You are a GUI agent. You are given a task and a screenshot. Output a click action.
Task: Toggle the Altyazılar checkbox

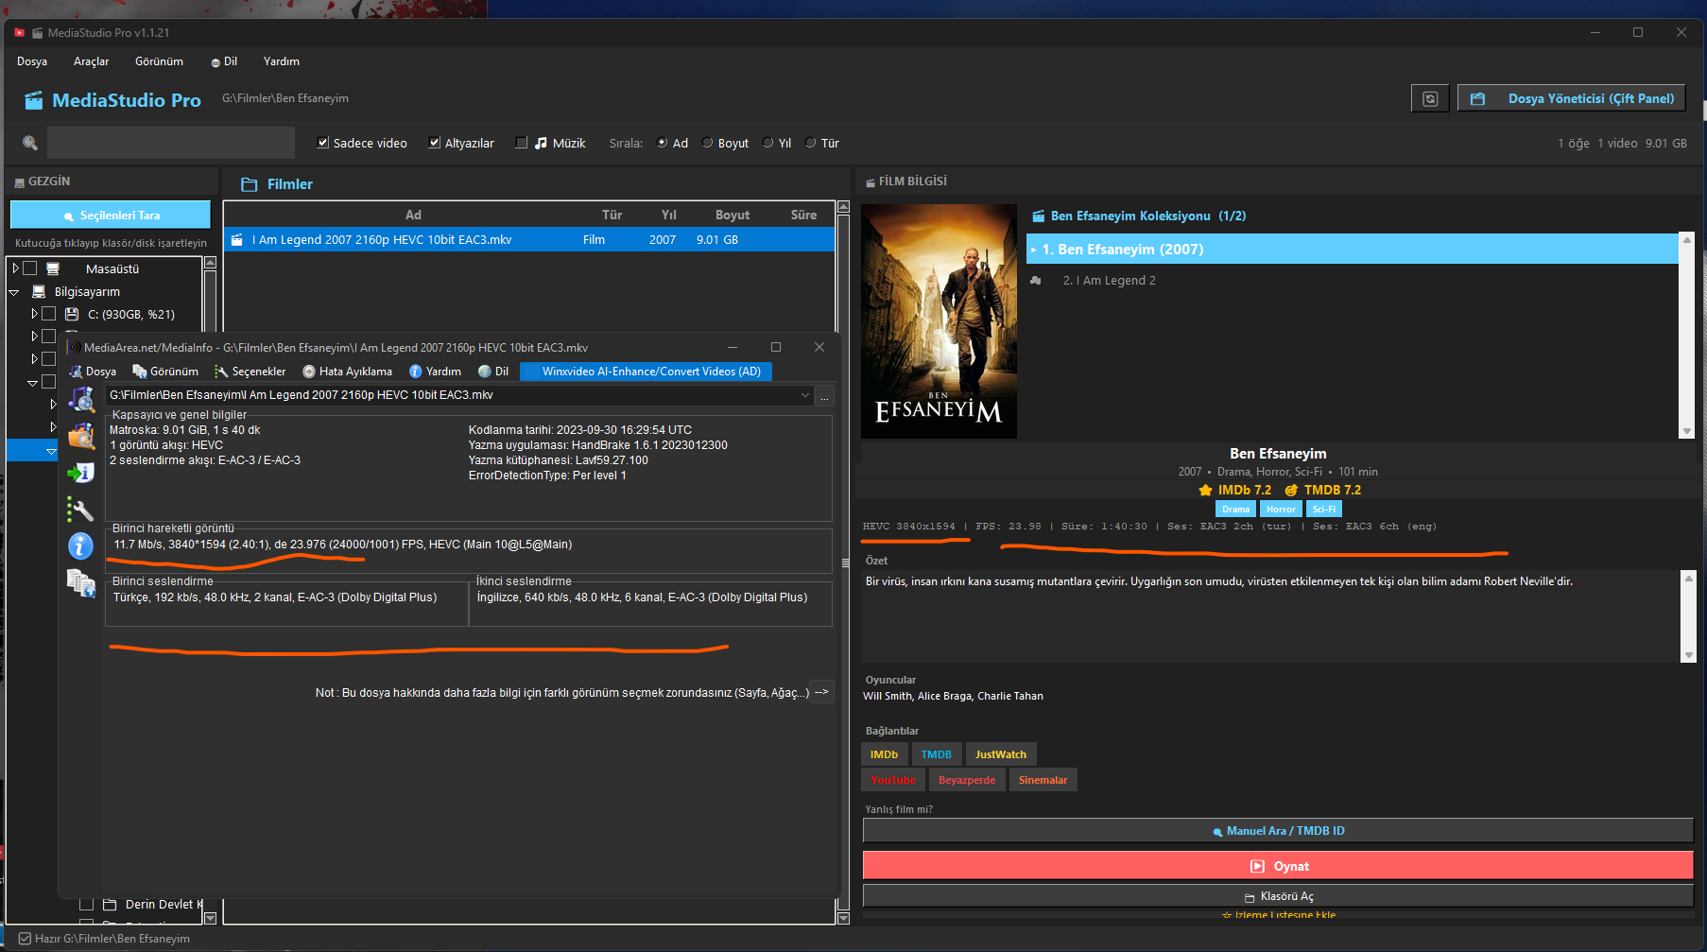coord(435,143)
